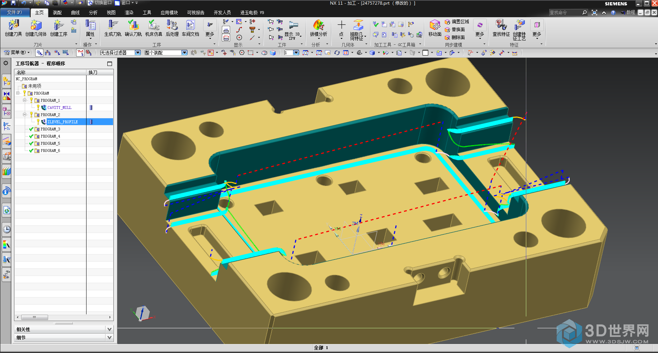Open the 菜单(M) dropdown menu
This screenshot has width=658, height=353.
[17, 53]
